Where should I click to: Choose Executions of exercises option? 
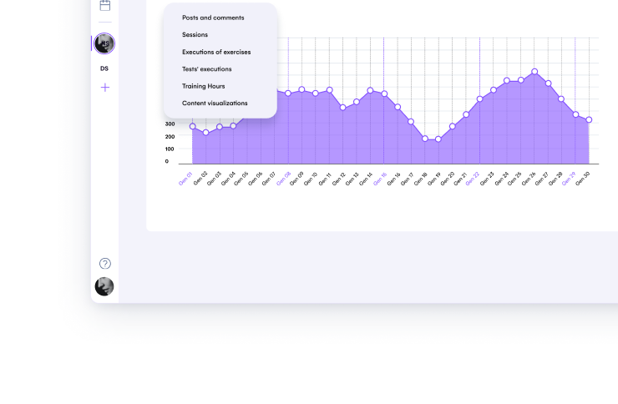pyautogui.click(x=216, y=52)
